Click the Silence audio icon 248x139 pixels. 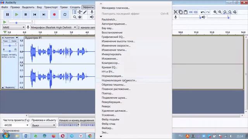196,12
